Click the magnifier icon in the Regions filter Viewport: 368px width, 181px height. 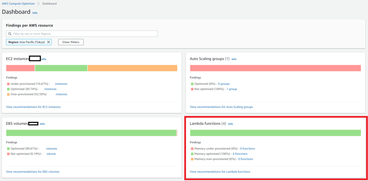click(10, 34)
